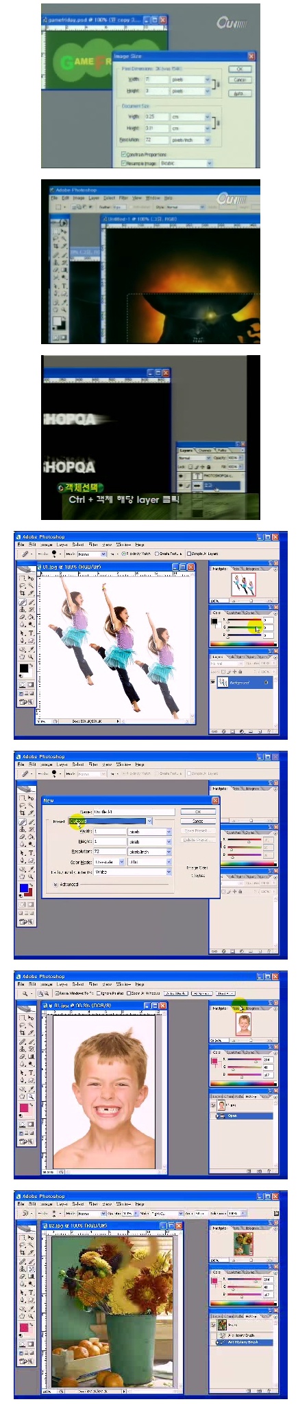This screenshot has height=1404, width=298.
Task: Select the Eyedropper tool in boy portrait screenshot
Action: pos(31,1089)
